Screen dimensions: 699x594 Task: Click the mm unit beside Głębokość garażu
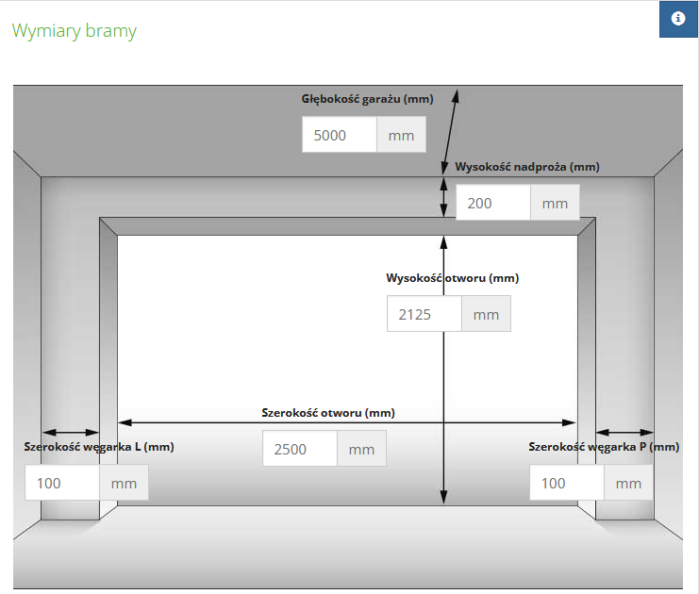(401, 135)
